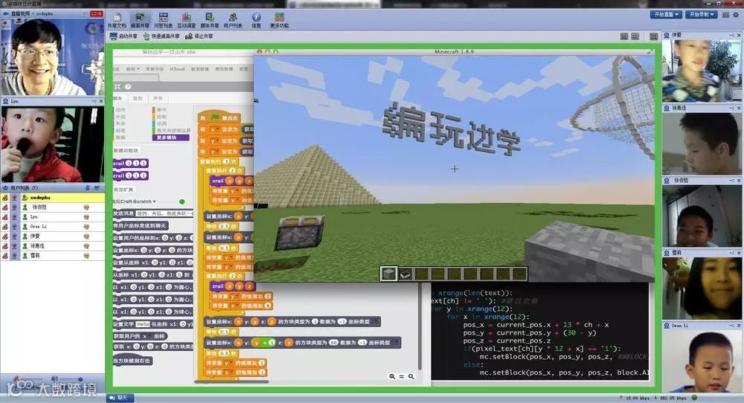The width and height of the screenshot is (744, 403).
Task: Click Scratch zoom-out magnifier icon
Action: 392,376
